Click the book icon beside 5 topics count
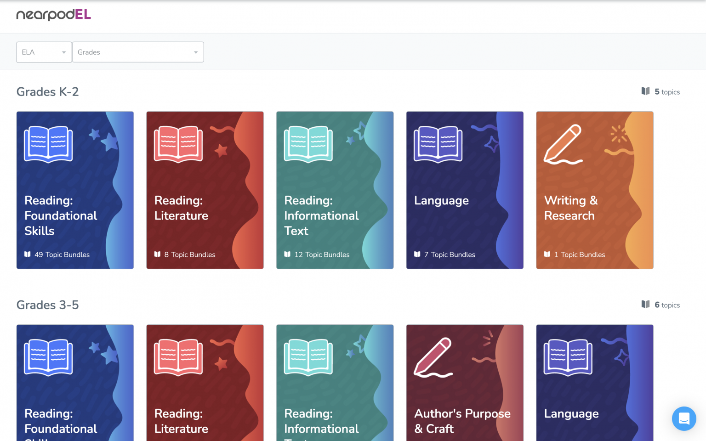 [645, 91]
